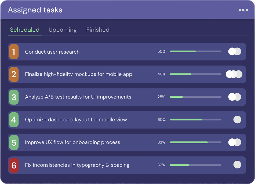Click assignee avatars on UX onboarding flow task
The height and width of the screenshot is (184, 255).
pos(235,142)
